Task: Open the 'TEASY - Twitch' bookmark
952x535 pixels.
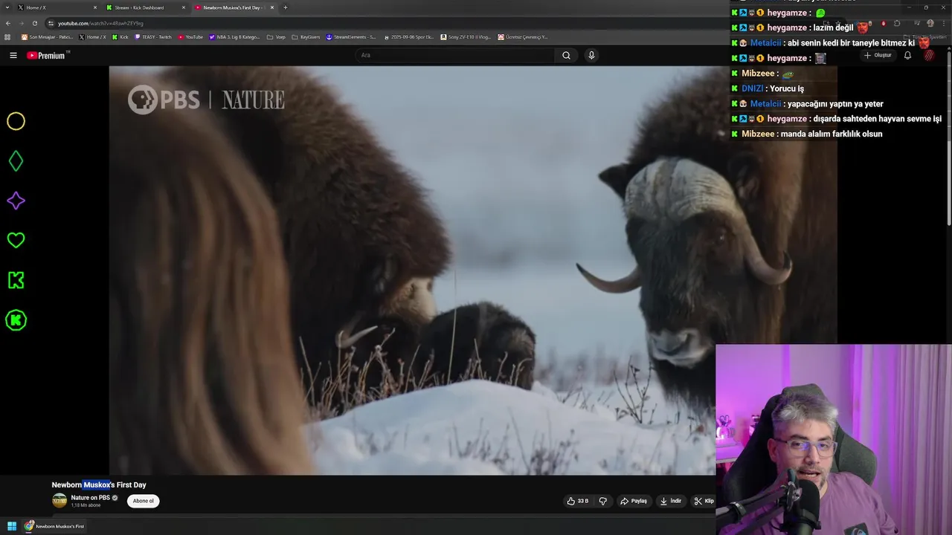Action: click(x=152, y=36)
